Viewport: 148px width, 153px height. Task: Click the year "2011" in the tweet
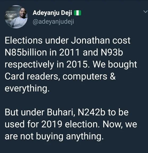69,52
